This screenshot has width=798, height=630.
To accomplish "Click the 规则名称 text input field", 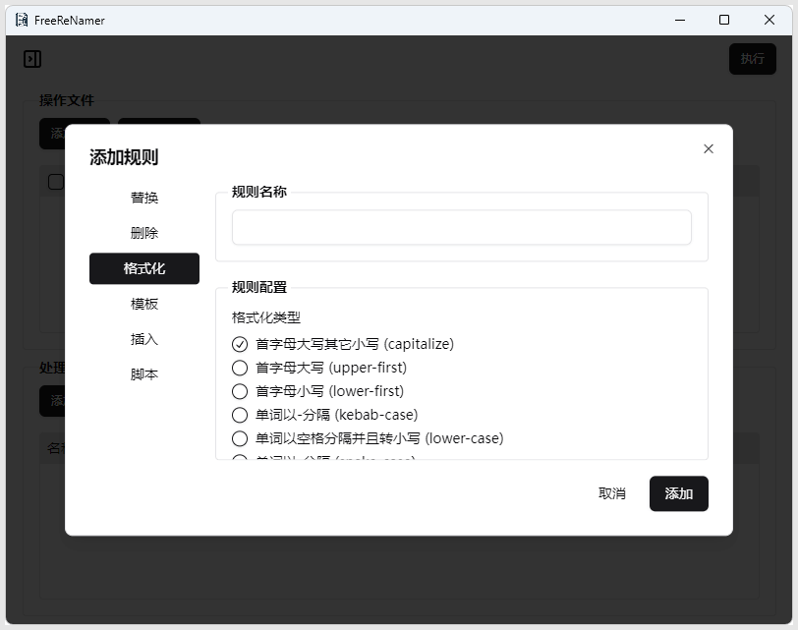I will click(461, 227).
